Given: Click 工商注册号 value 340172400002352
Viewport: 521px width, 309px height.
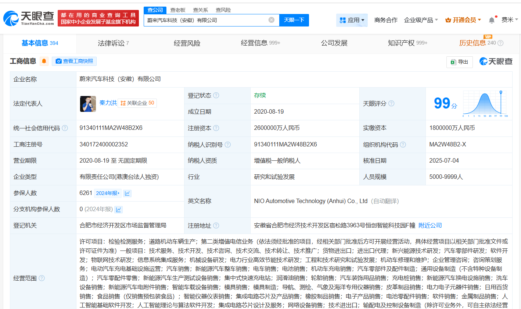Looking at the screenshot, I should [104, 145].
